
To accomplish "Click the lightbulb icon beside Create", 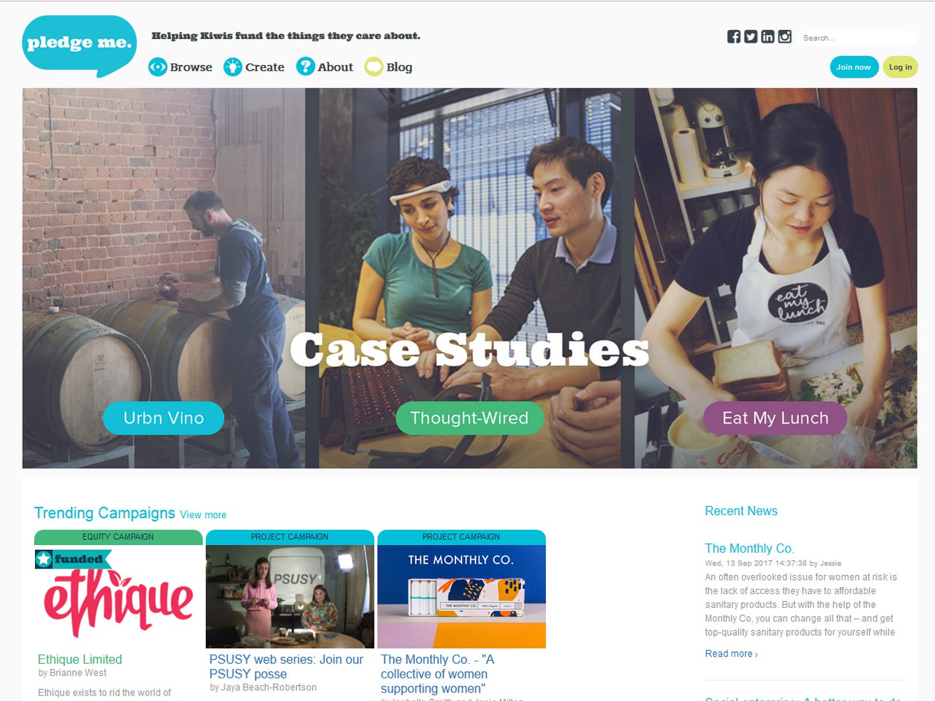I will (233, 67).
